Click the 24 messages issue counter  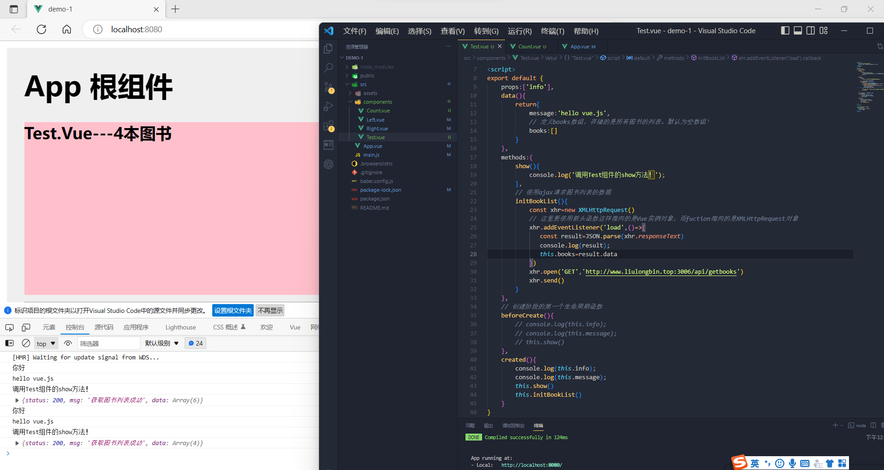tap(196, 343)
